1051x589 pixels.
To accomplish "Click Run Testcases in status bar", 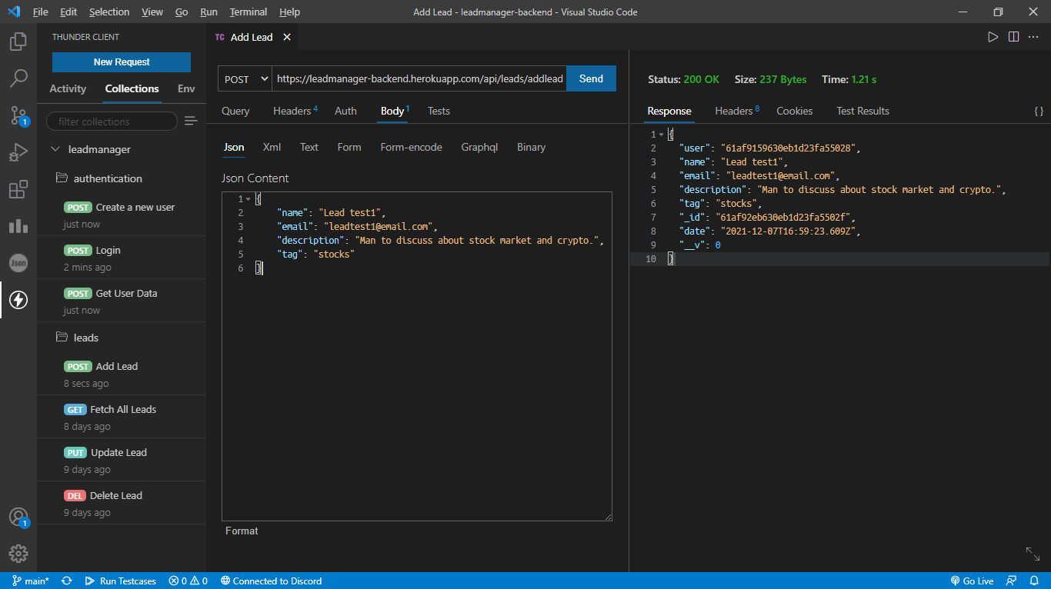I will 121,581.
